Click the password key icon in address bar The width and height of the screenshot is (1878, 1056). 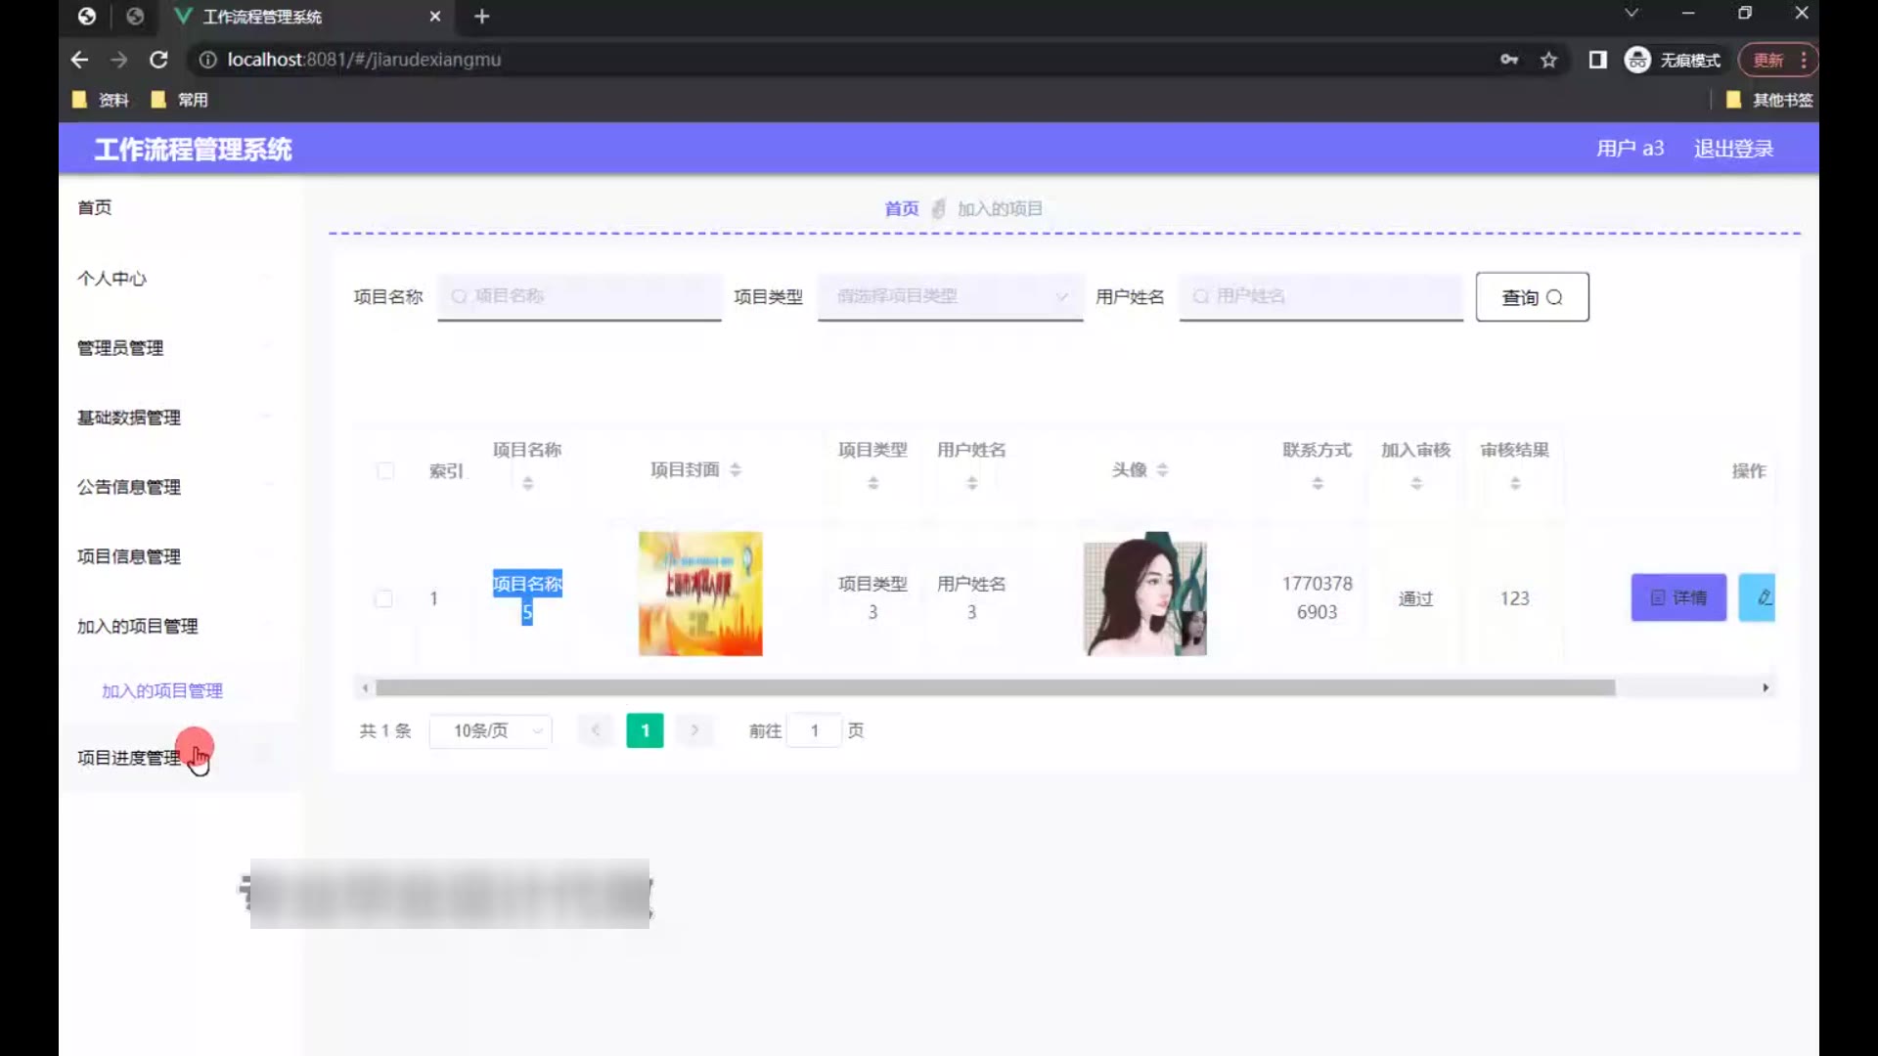coord(1509,60)
